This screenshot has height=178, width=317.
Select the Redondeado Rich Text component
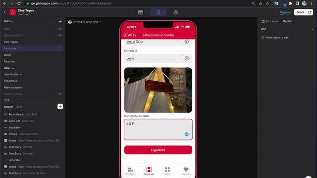[33, 114]
